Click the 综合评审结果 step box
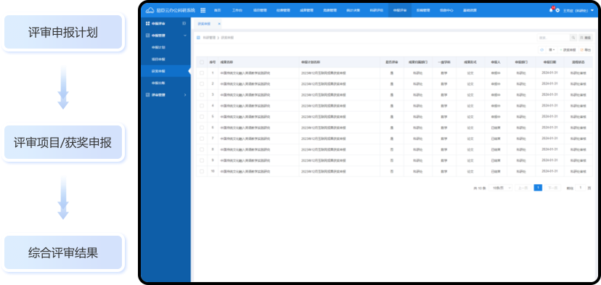Image resolution: width=601 pixels, height=285 pixels. click(x=63, y=252)
